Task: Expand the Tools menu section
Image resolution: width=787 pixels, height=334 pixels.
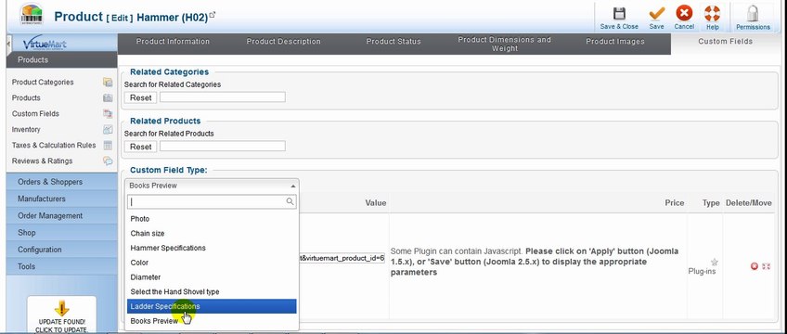Action: coord(62,266)
